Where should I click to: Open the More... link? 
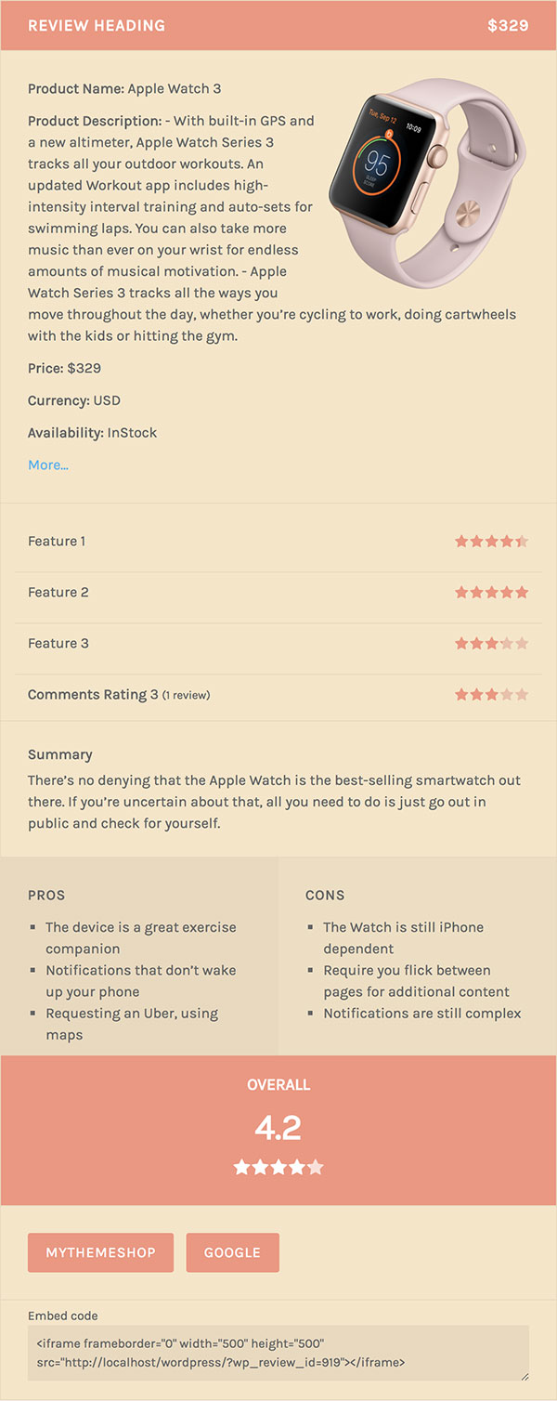pyautogui.click(x=48, y=465)
